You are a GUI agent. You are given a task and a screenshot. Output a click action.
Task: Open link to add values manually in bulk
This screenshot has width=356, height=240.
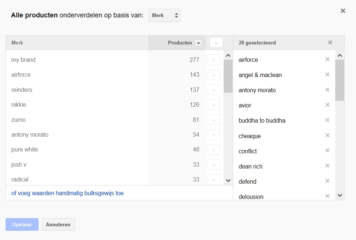click(67, 193)
